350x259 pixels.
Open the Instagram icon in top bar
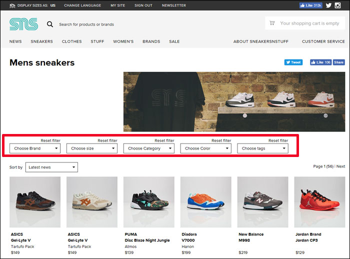click(x=337, y=5)
